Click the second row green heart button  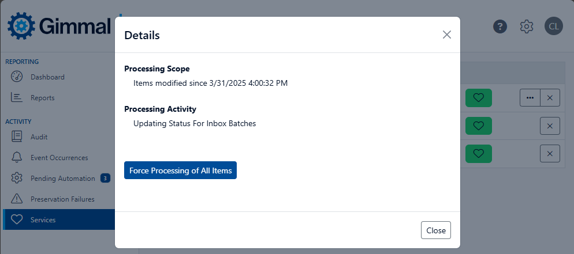point(478,126)
